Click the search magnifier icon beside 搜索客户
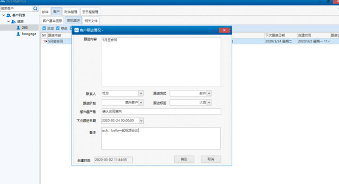 coord(36,9)
